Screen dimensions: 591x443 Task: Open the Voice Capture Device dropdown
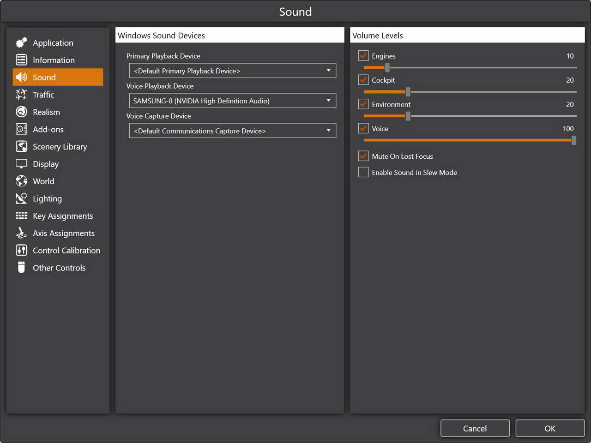(x=232, y=131)
